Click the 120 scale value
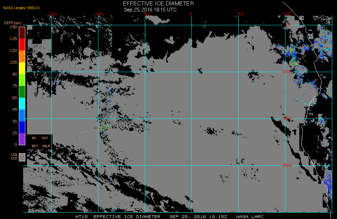337x219 pixels. click(13, 51)
